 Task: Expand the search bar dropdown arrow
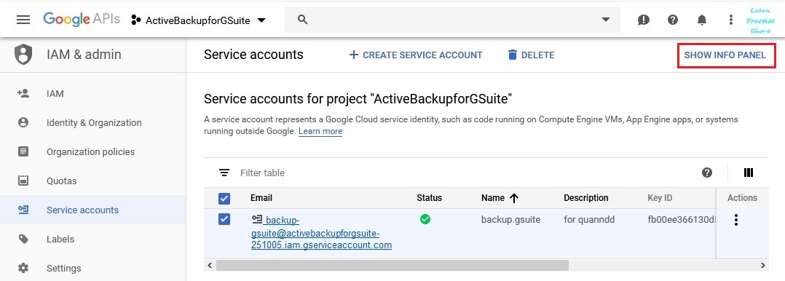click(606, 20)
